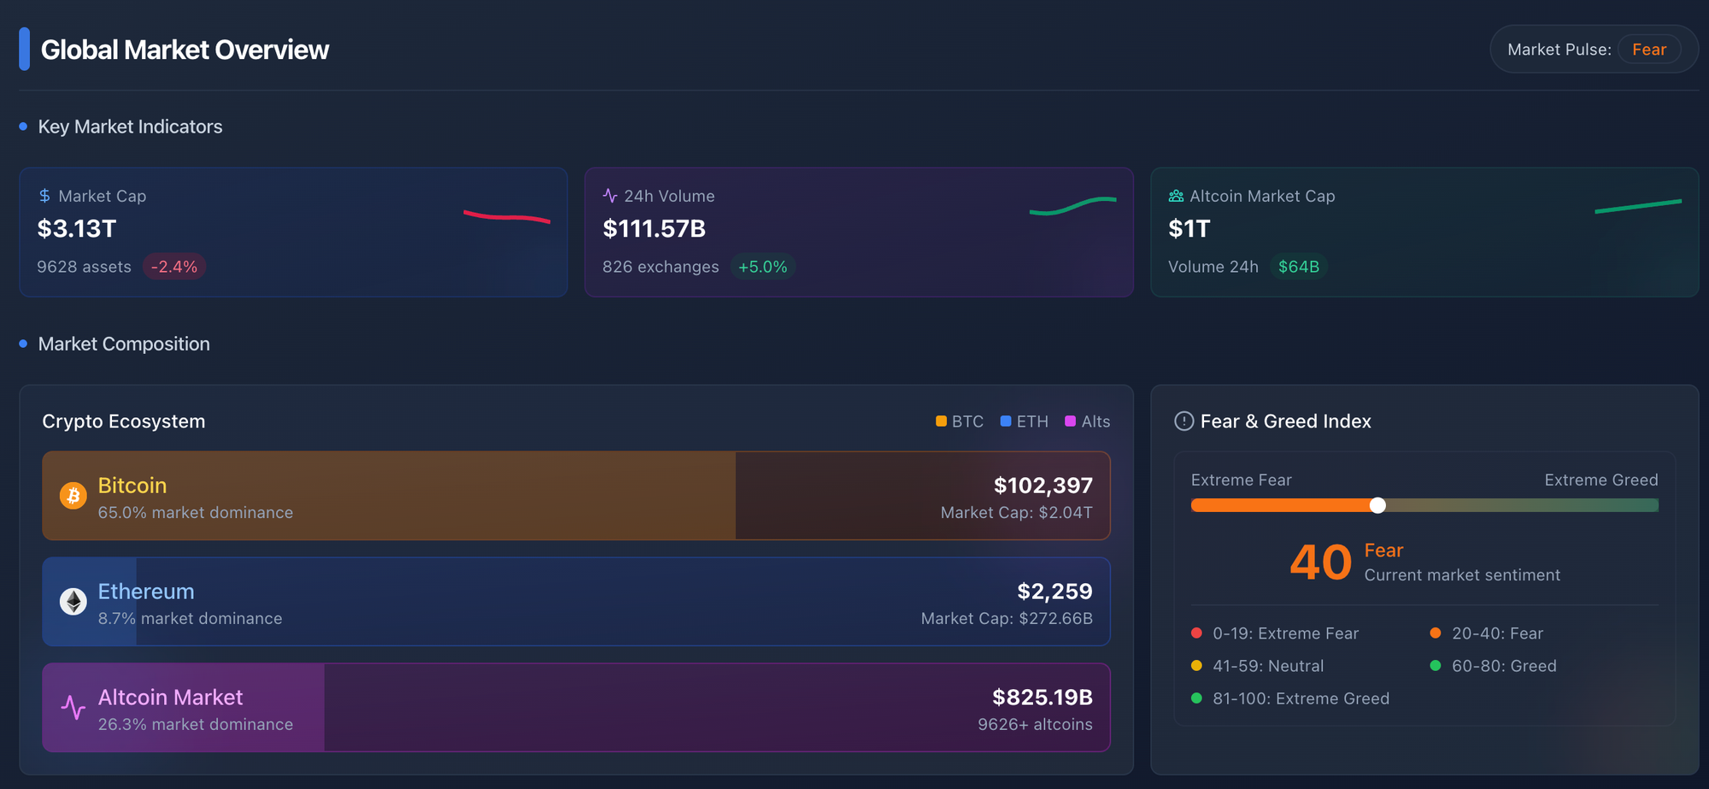Screen dimensions: 1709x789
Task: Click the 24h Volume pulse icon
Action: pyautogui.click(x=610, y=196)
